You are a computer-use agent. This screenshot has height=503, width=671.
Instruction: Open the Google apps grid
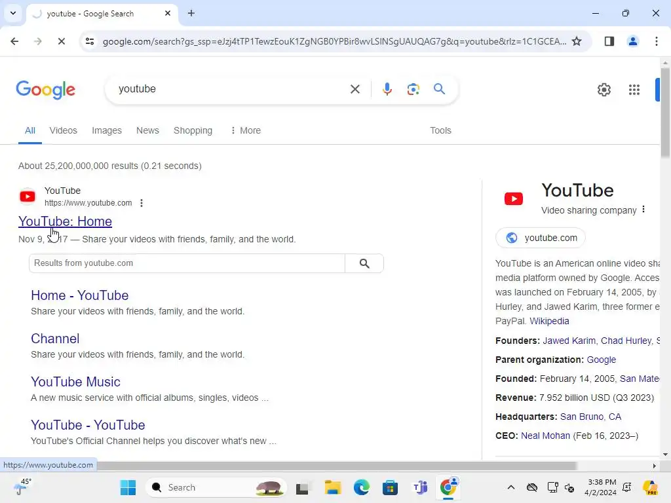634,89
